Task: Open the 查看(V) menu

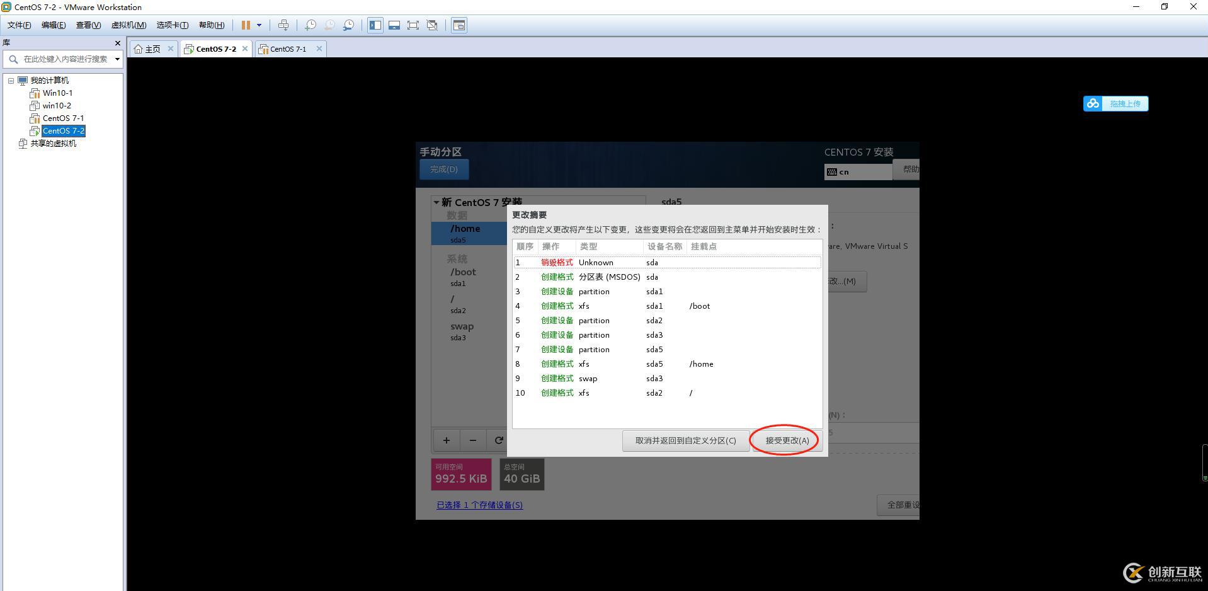Action: pos(88,25)
